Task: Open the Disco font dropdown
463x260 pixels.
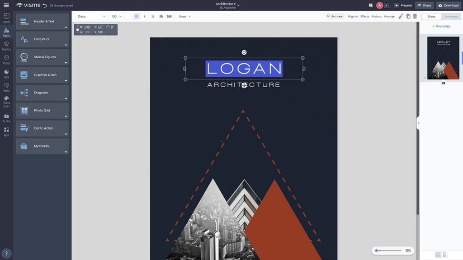Action: pos(91,16)
